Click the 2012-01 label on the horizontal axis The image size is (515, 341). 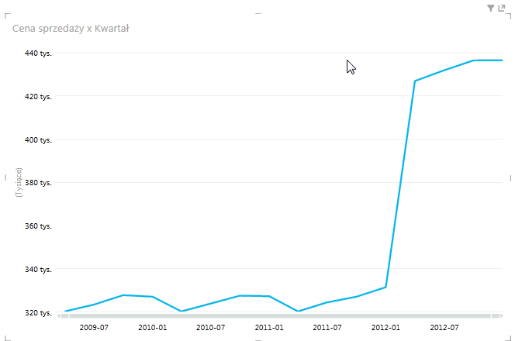[385, 328]
